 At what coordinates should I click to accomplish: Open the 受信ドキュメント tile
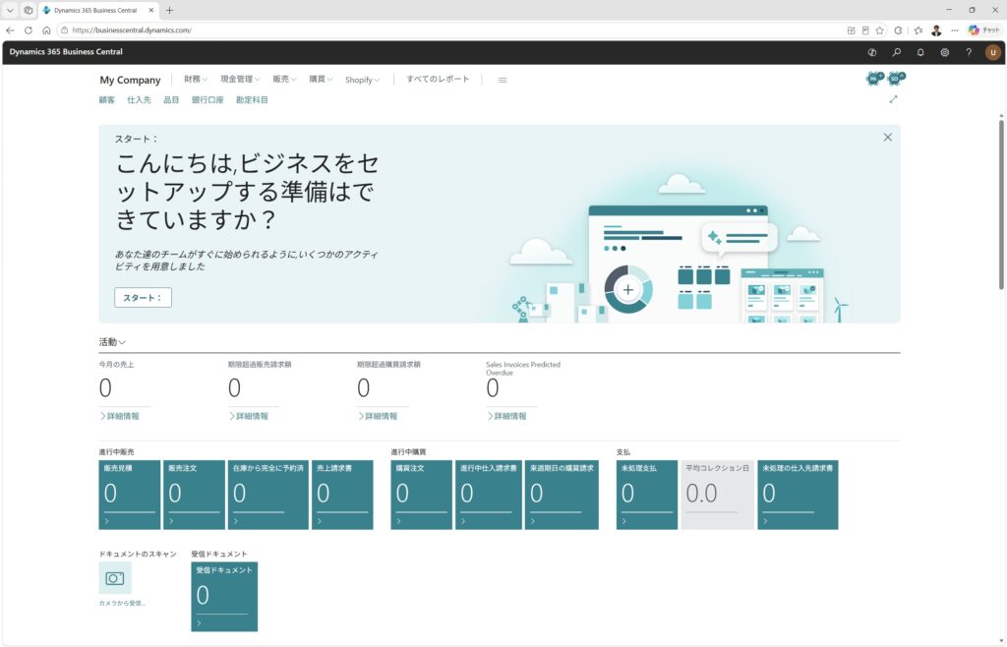[224, 597]
